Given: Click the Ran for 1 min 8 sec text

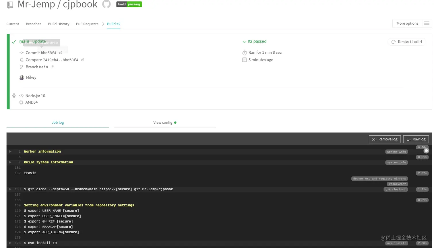Looking at the screenshot, I should (265, 53).
